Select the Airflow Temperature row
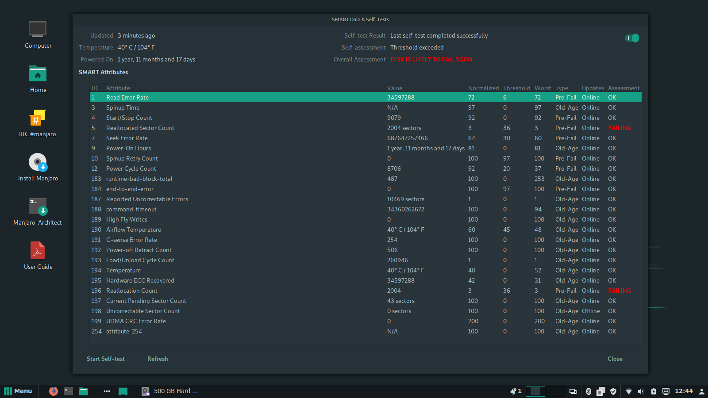 [x=366, y=230]
